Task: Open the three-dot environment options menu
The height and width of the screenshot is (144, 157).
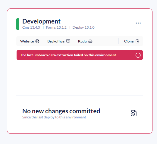Action: coord(138,23)
